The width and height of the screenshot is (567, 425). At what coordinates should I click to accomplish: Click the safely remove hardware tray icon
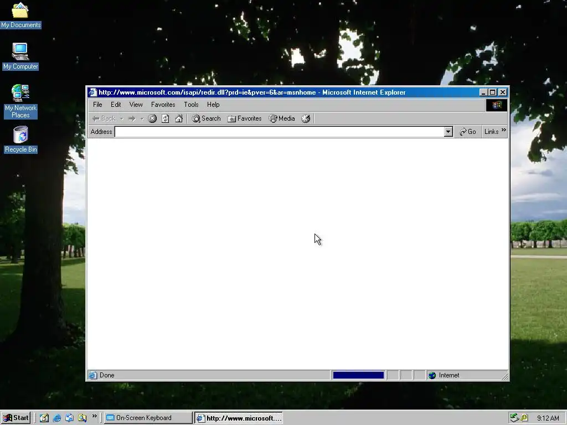point(514,418)
